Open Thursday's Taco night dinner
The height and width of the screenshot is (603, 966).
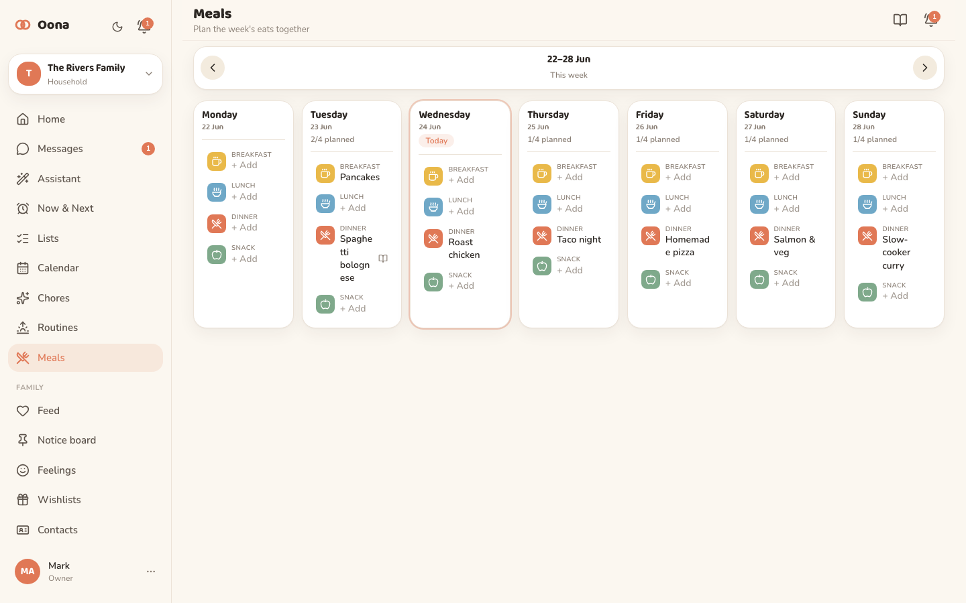coord(579,240)
